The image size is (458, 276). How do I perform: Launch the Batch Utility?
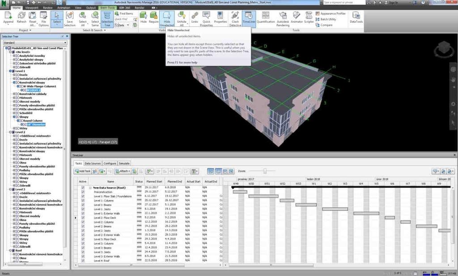[326, 19]
